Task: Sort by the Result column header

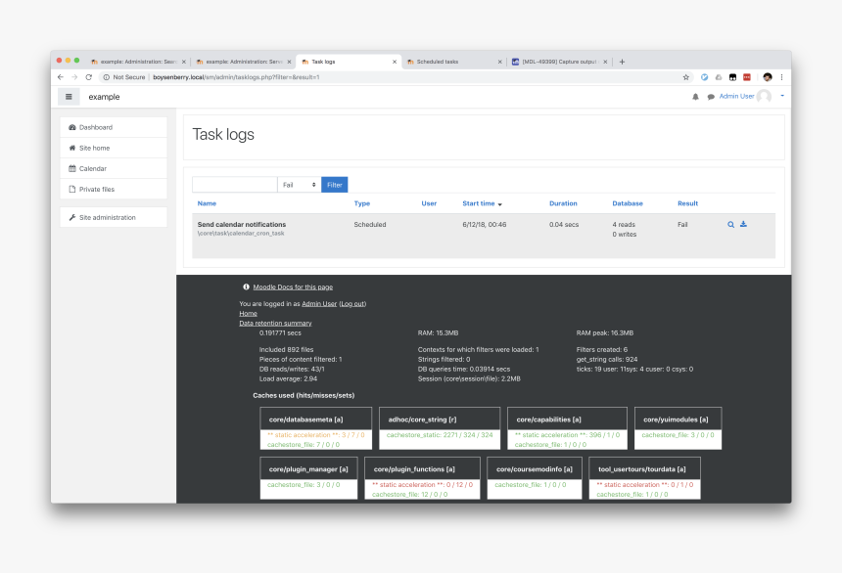Action: point(688,203)
